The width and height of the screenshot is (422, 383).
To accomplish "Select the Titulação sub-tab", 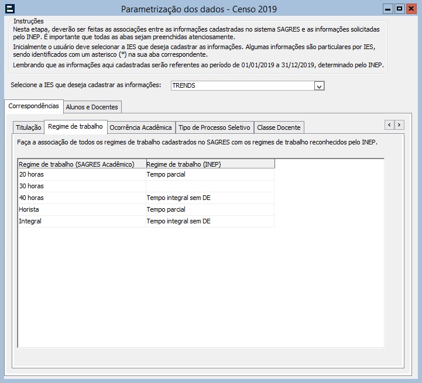I will [x=29, y=127].
